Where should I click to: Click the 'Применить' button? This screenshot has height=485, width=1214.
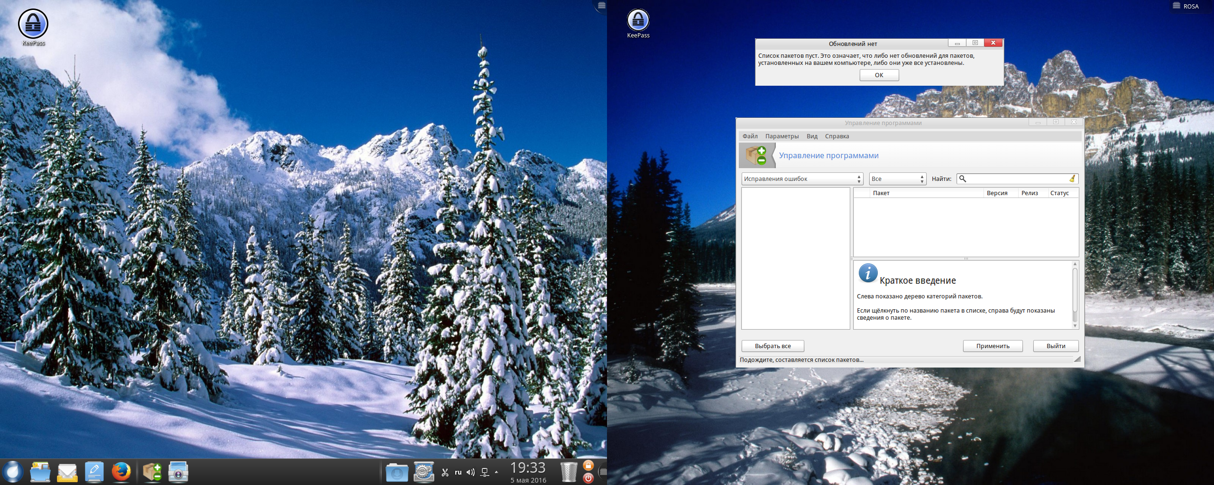[993, 346]
